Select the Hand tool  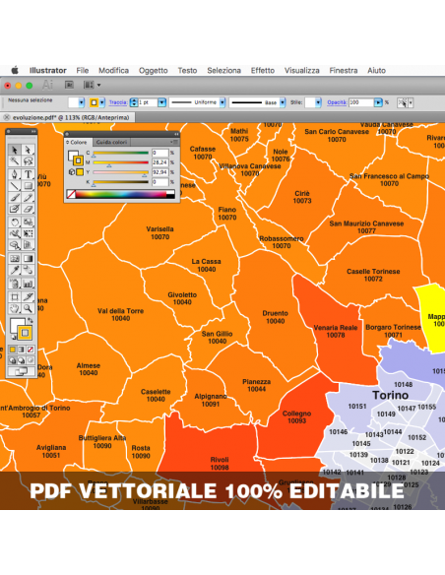tap(15, 308)
